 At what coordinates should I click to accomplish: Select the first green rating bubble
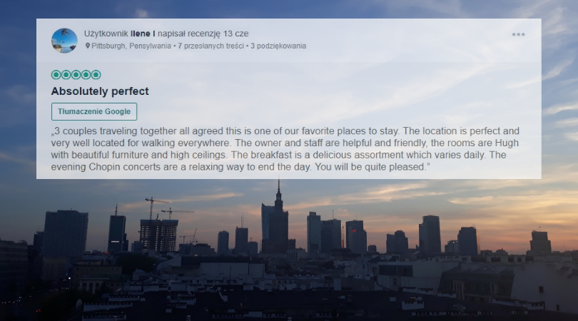[x=56, y=75]
